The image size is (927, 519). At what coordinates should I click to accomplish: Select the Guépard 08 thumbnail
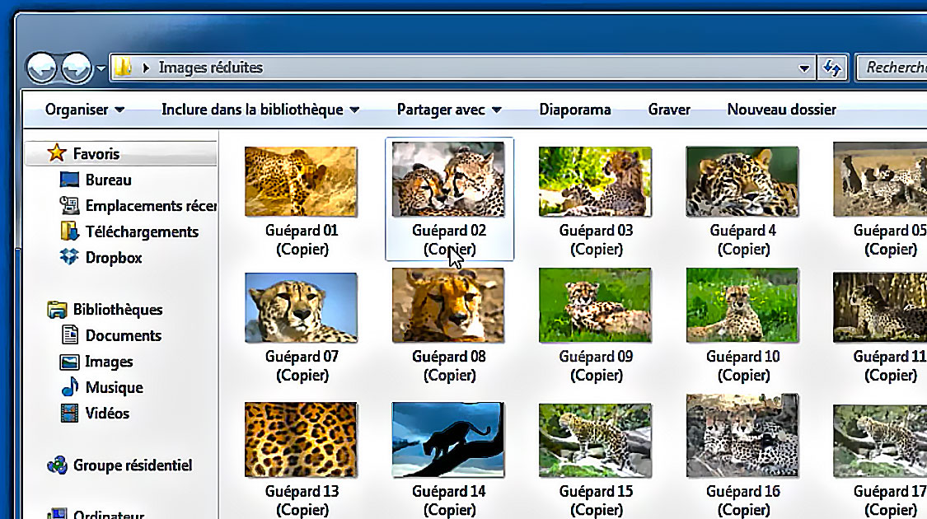pyautogui.click(x=448, y=305)
